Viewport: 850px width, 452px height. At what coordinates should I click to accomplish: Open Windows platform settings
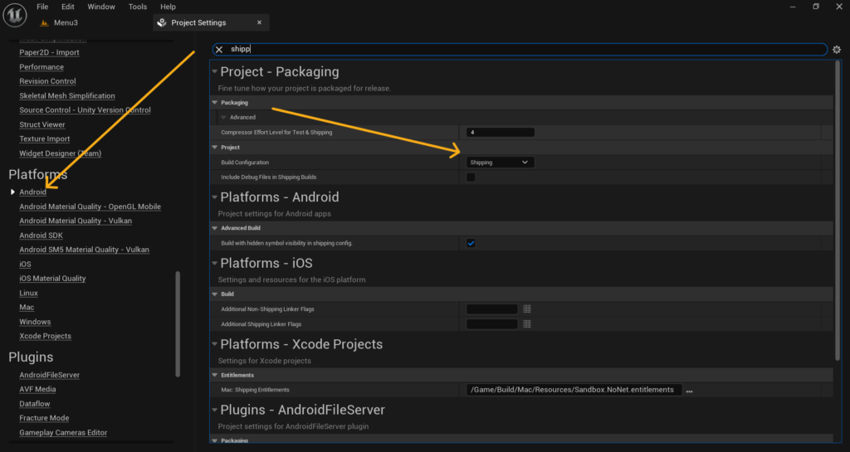[35, 322]
